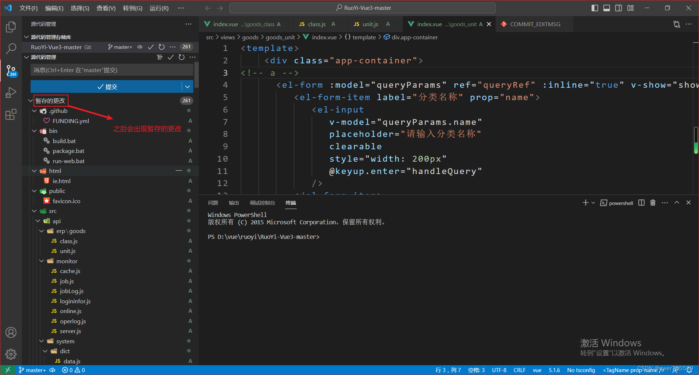Click the source control list scrollbar
This screenshot has height=375, width=699.
pyautogui.click(x=197, y=75)
